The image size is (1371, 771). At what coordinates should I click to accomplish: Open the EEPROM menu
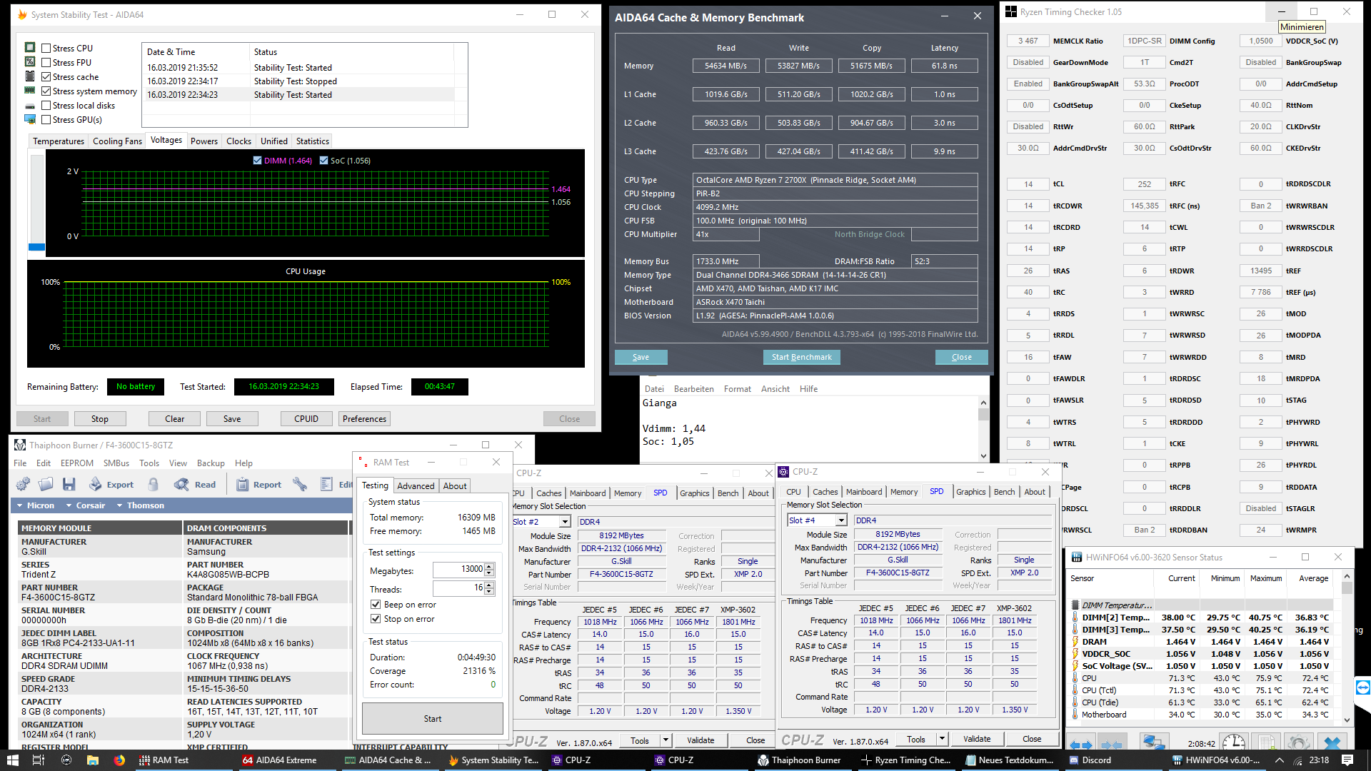[x=76, y=463]
